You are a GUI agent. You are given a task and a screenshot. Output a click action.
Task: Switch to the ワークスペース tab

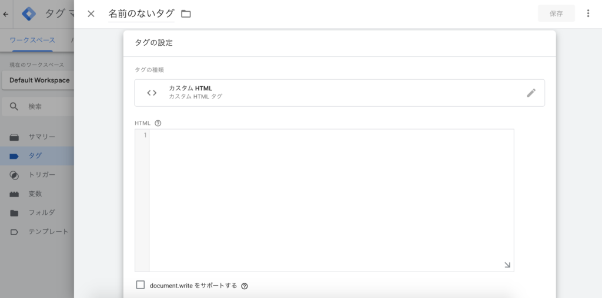pyautogui.click(x=32, y=40)
